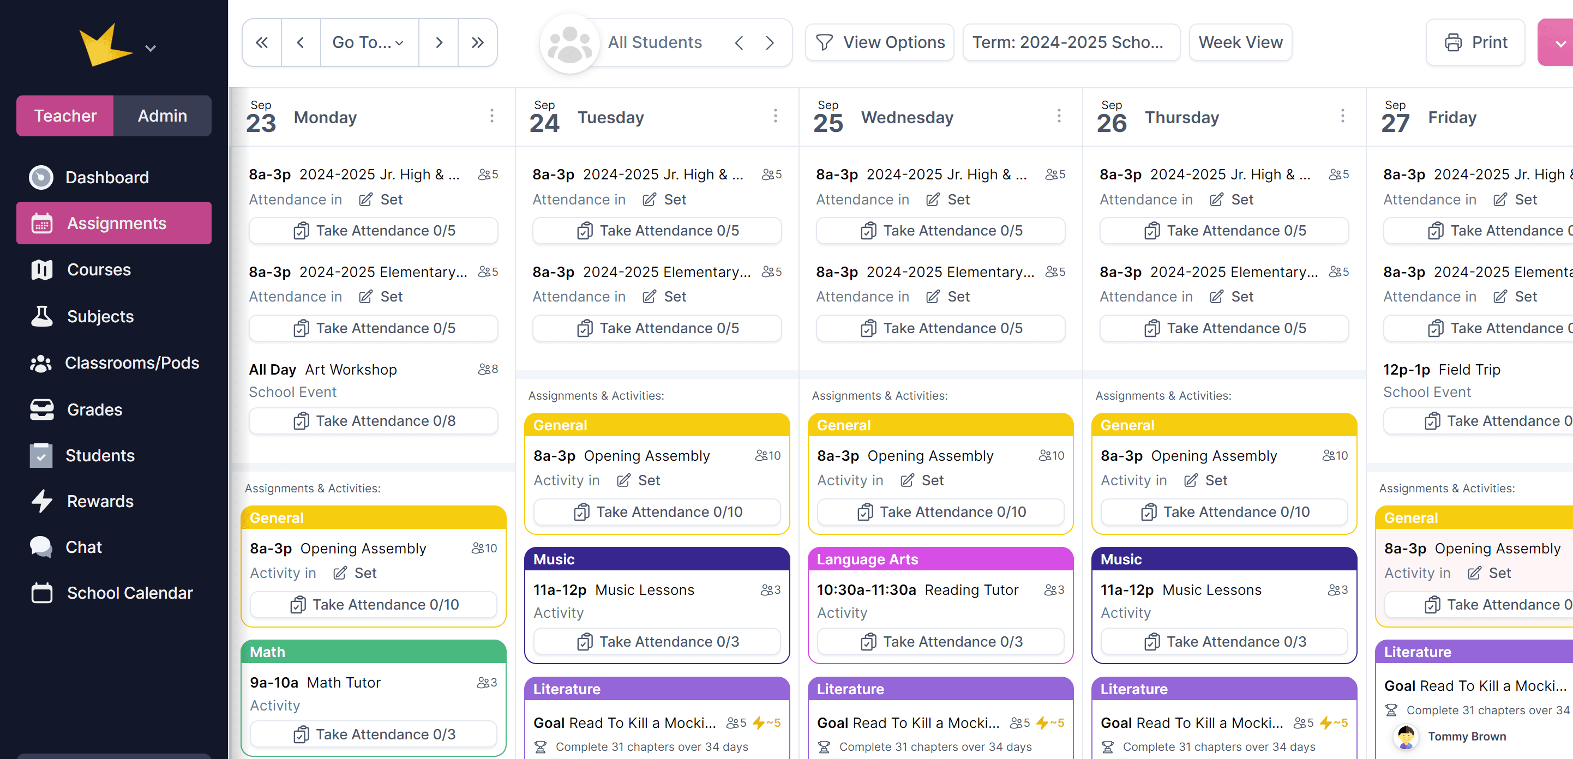Image resolution: width=1573 pixels, height=759 pixels.
Task: Jump back with double-left chevron button
Action: 261,42
